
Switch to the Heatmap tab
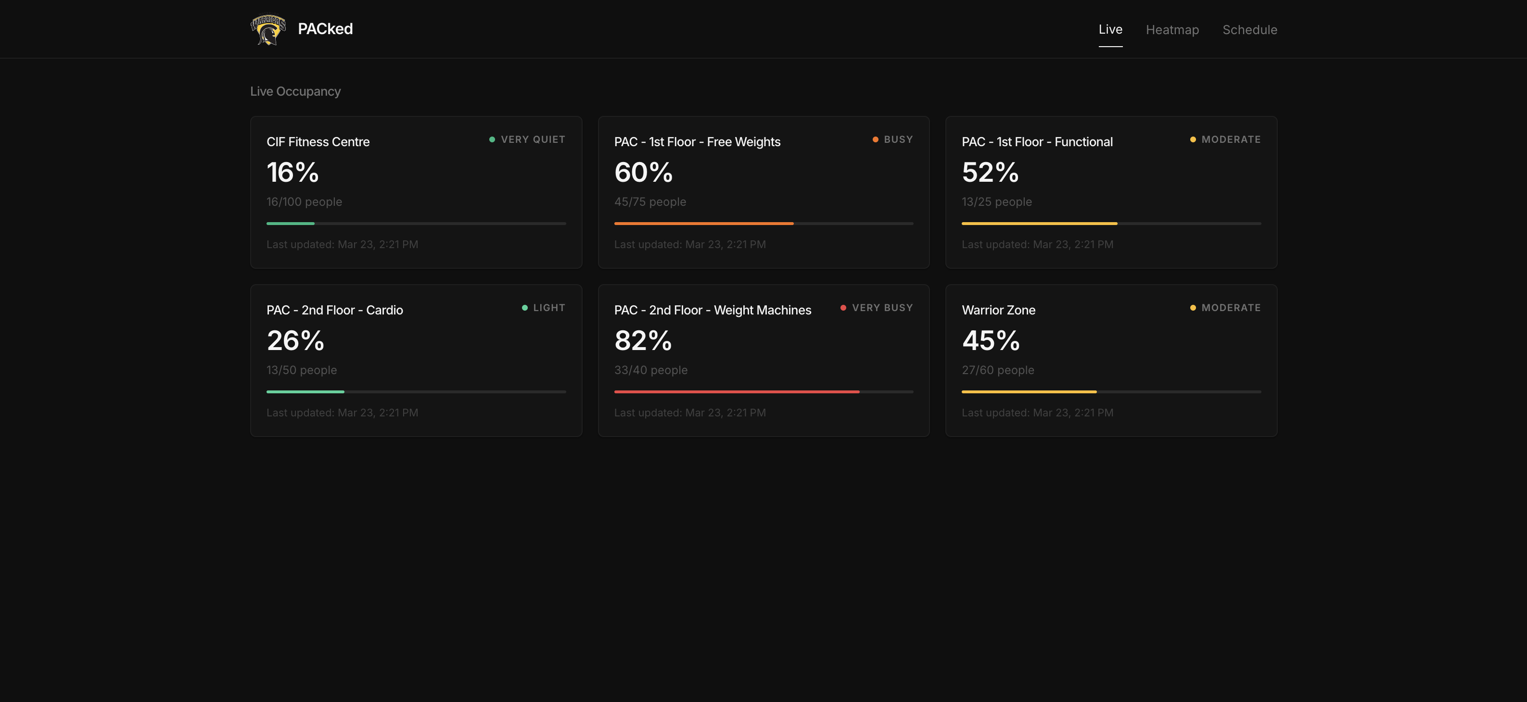click(1172, 30)
